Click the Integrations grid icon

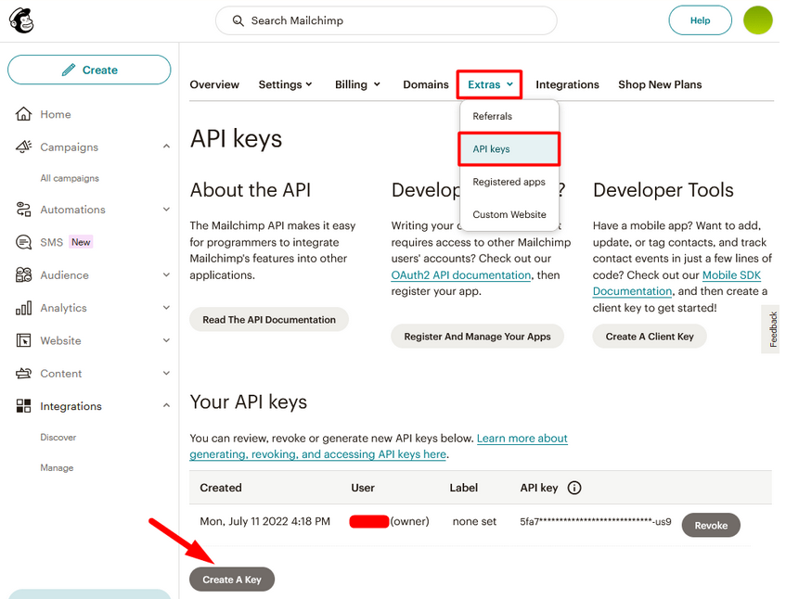tap(23, 406)
